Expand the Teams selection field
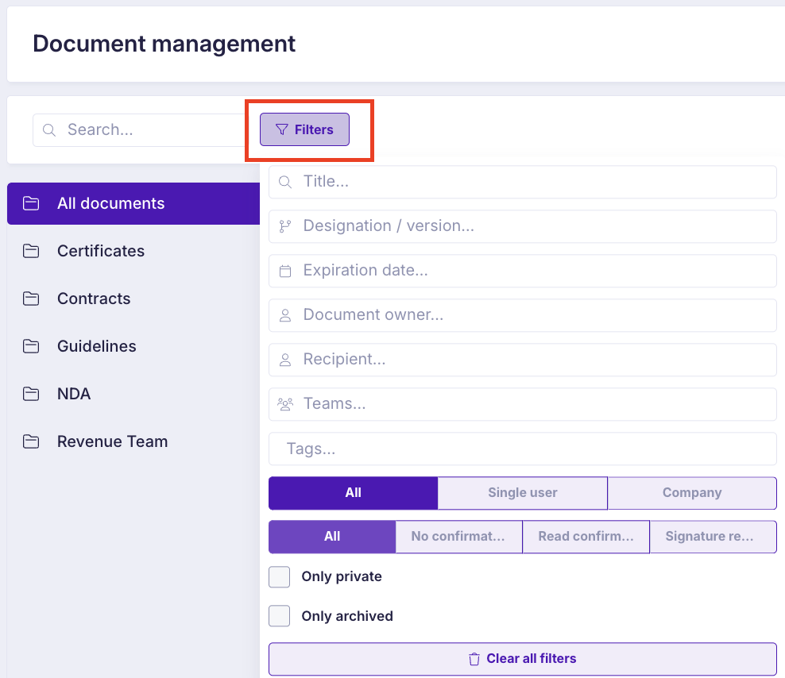 [x=522, y=404]
